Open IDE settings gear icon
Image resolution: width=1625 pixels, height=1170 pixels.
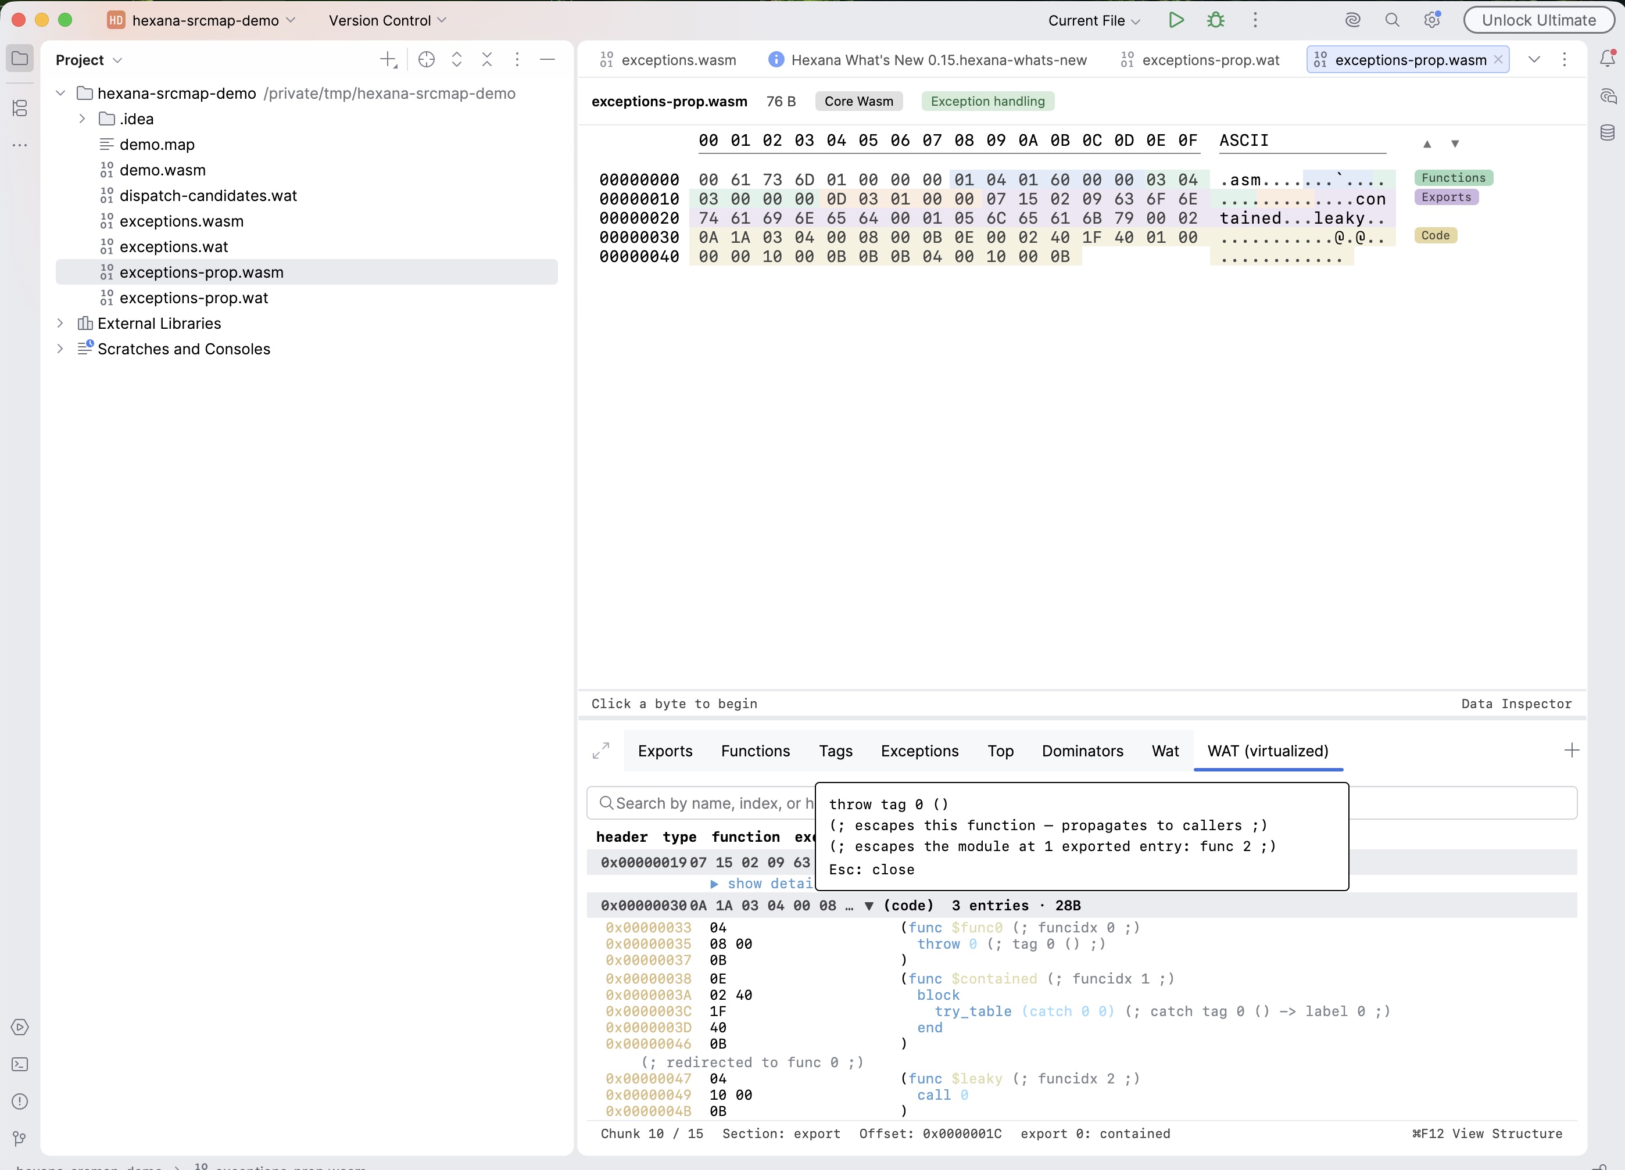point(1431,20)
